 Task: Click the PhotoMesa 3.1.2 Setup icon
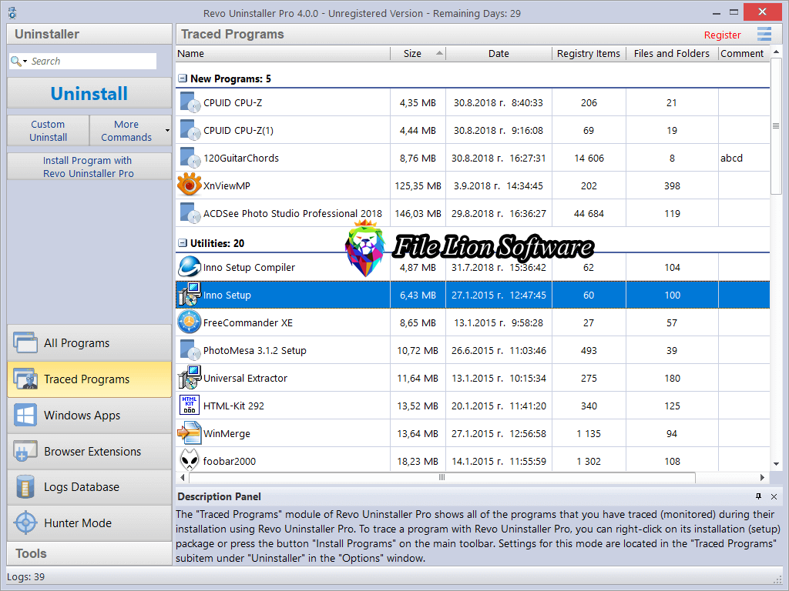[190, 350]
